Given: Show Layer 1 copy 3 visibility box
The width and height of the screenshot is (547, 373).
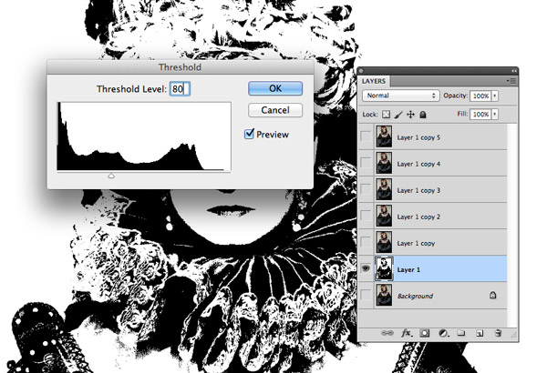Looking at the screenshot, I should [366, 189].
